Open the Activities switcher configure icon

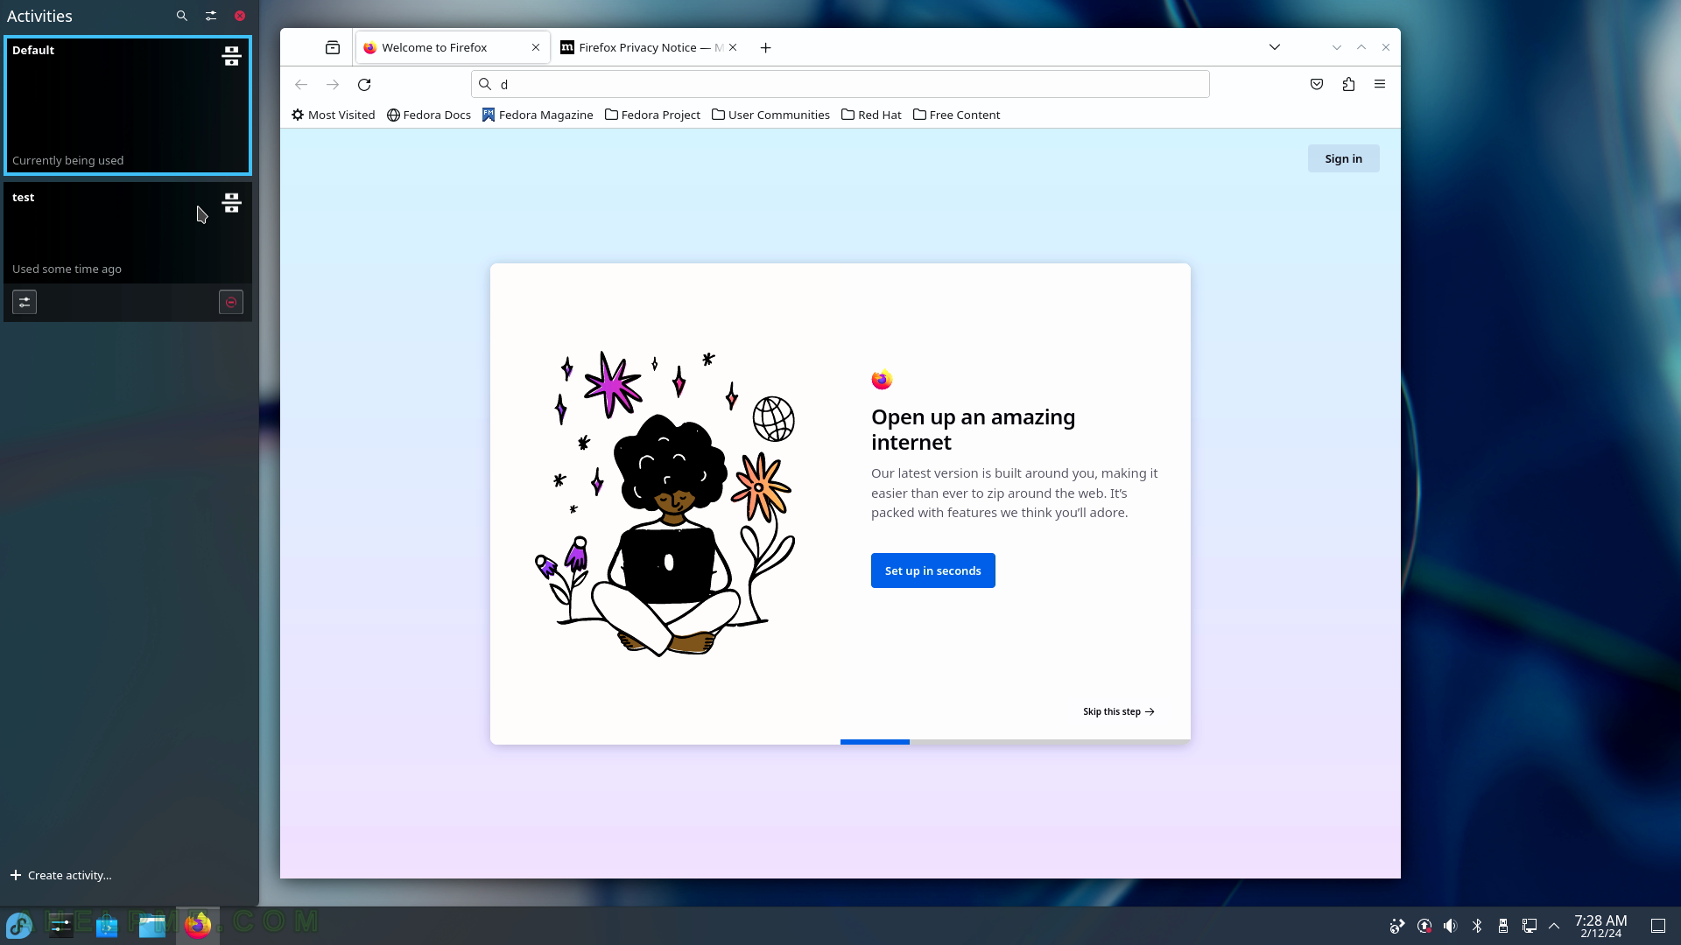(211, 16)
